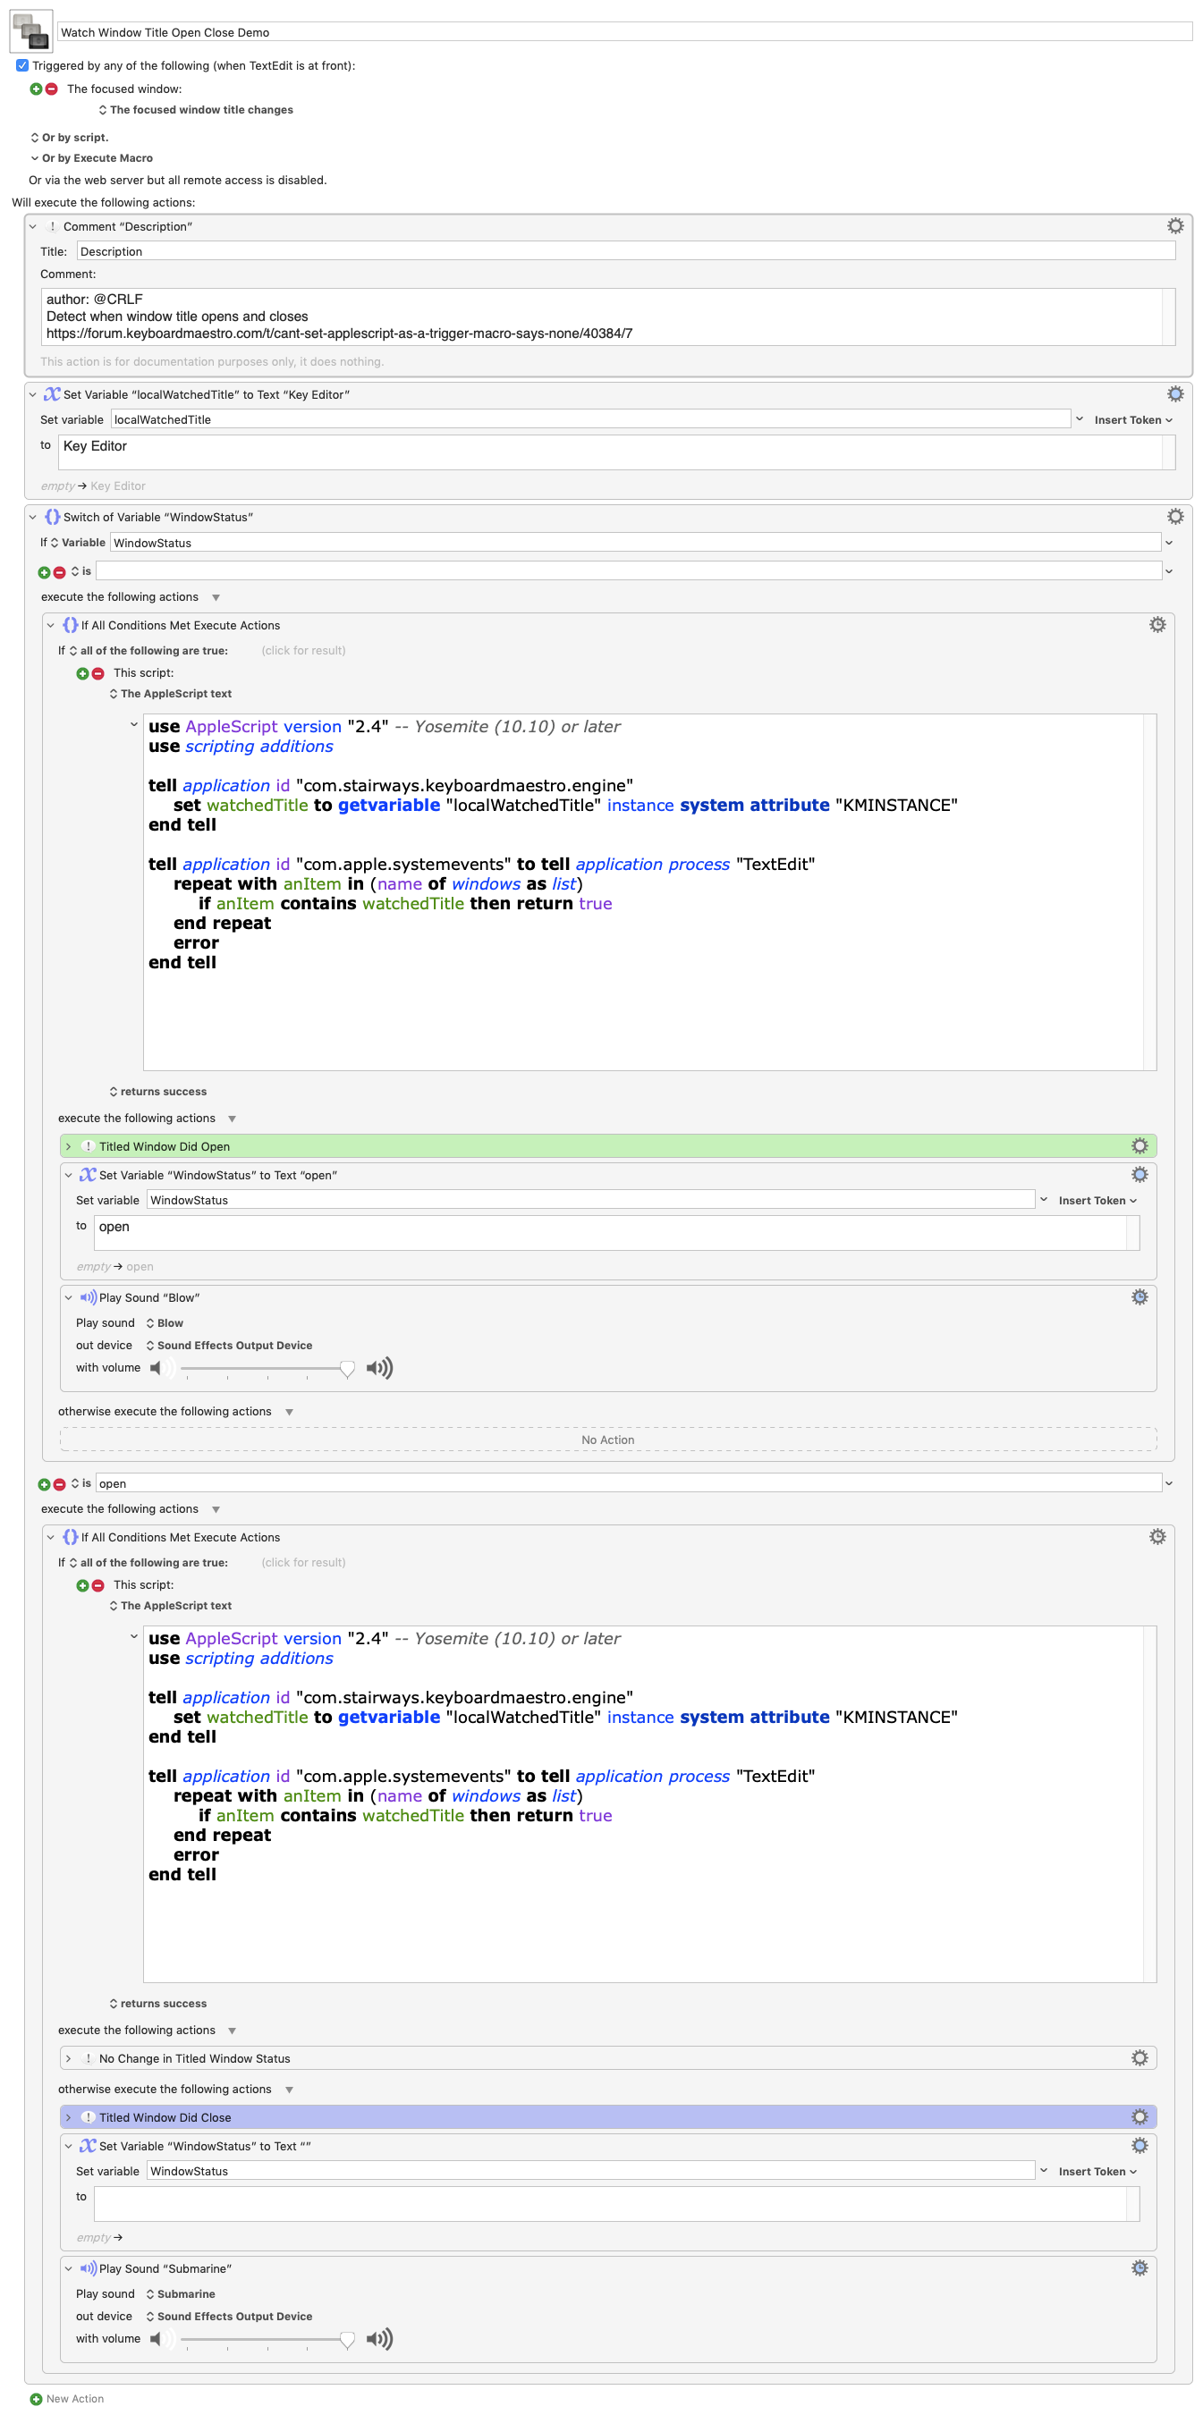This screenshot has height=2415, width=1203.
Task: Remove the focused window trigger with red minus
Action: [x=52, y=89]
